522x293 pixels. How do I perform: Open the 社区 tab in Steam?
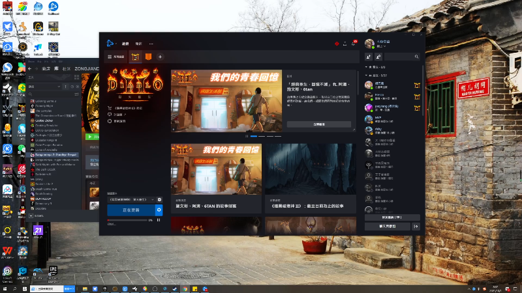pyautogui.click(x=67, y=69)
